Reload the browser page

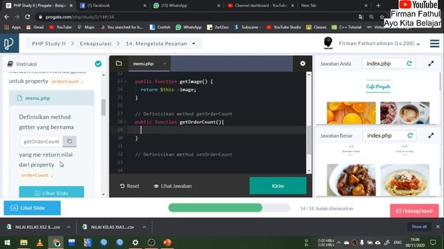(27, 17)
